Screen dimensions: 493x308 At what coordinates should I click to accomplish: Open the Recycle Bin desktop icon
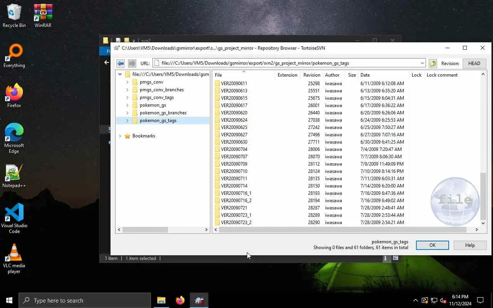point(14,16)
